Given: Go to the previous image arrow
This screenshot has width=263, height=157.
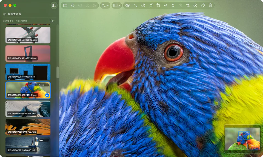Looking at the screenshot, I should point(80,5).
